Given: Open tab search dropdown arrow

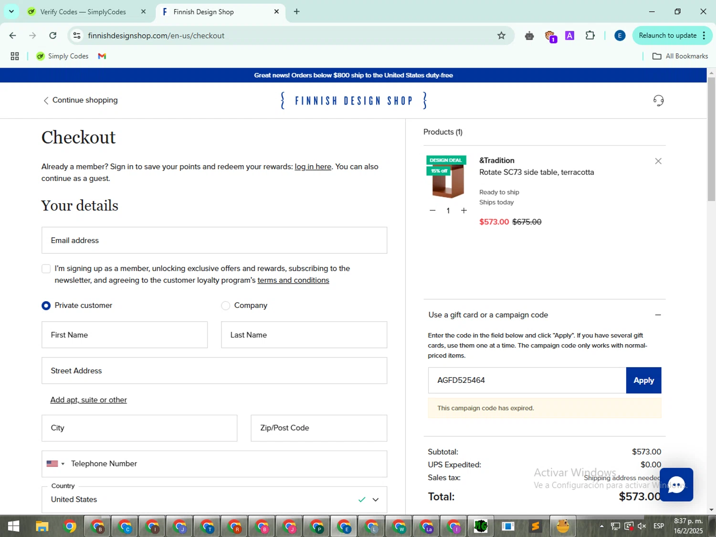Looking at the screenshot, I should click(11, 11).
